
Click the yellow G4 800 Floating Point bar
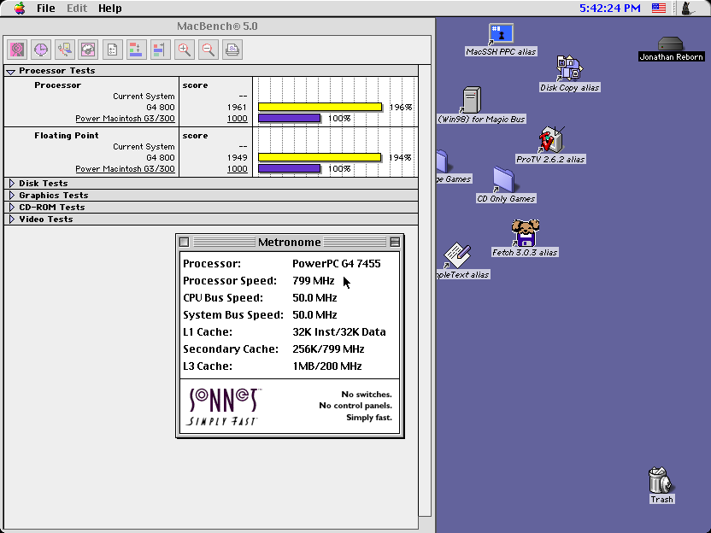coord(320,157)
